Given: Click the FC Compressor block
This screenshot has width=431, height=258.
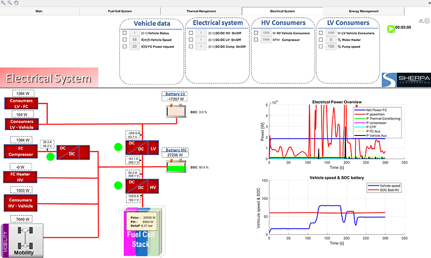Looking at the screenshot, I should click(x=21, y=151).
